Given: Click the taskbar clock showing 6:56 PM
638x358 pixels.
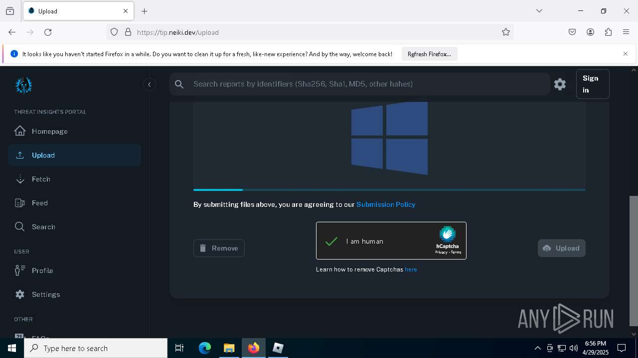Looking at the screenshot, I should point(595,348).
